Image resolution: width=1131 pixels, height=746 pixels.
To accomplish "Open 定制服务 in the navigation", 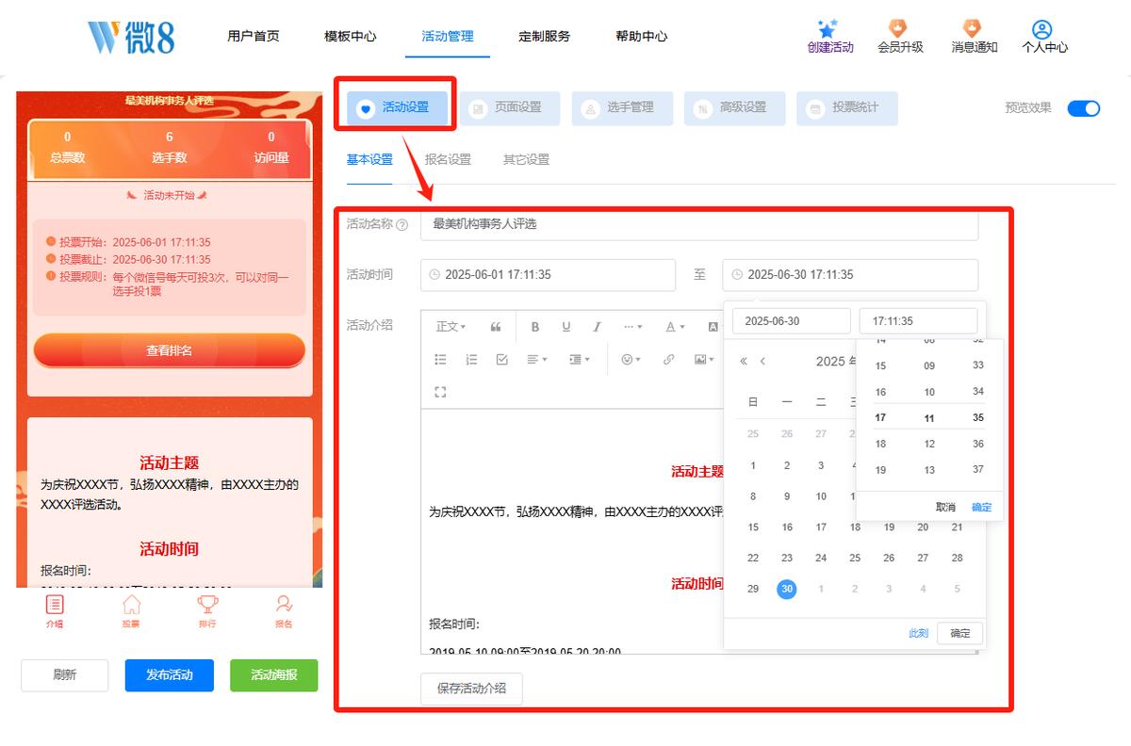I will tap(545, 37).
